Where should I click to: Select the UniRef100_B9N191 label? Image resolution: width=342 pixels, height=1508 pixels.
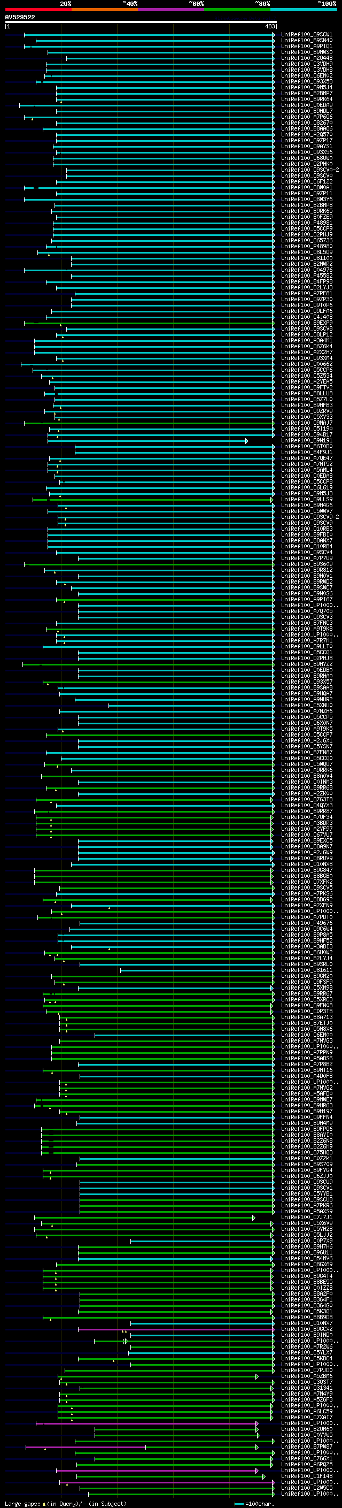point(306,440)
